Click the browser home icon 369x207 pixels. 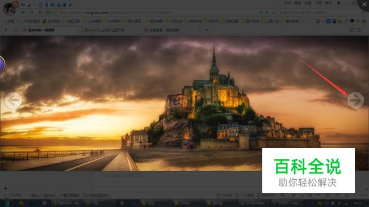[x=40, y=12]
